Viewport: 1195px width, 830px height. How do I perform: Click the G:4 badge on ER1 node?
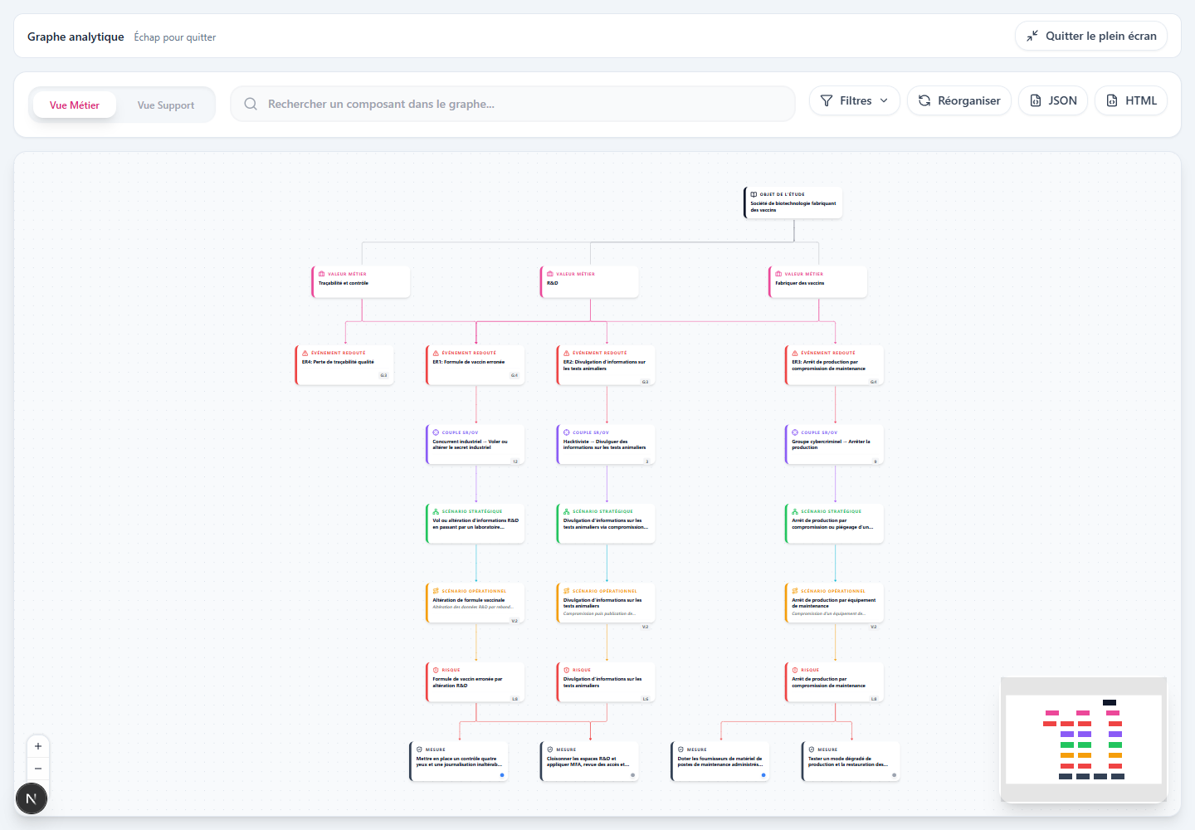(515, 375)
